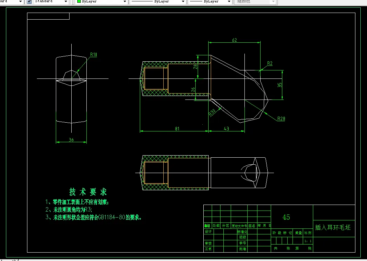Click the 共 张 第 张 sheet count row
367x261 pixels.
tap(293, 248)
